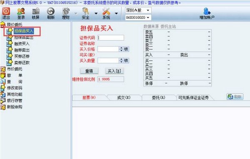The height and width of the screenshot is (159, 250).
Task: Select 融券卖出 in the sidebar
Action: pyautogui.click(x=22, y=50)
